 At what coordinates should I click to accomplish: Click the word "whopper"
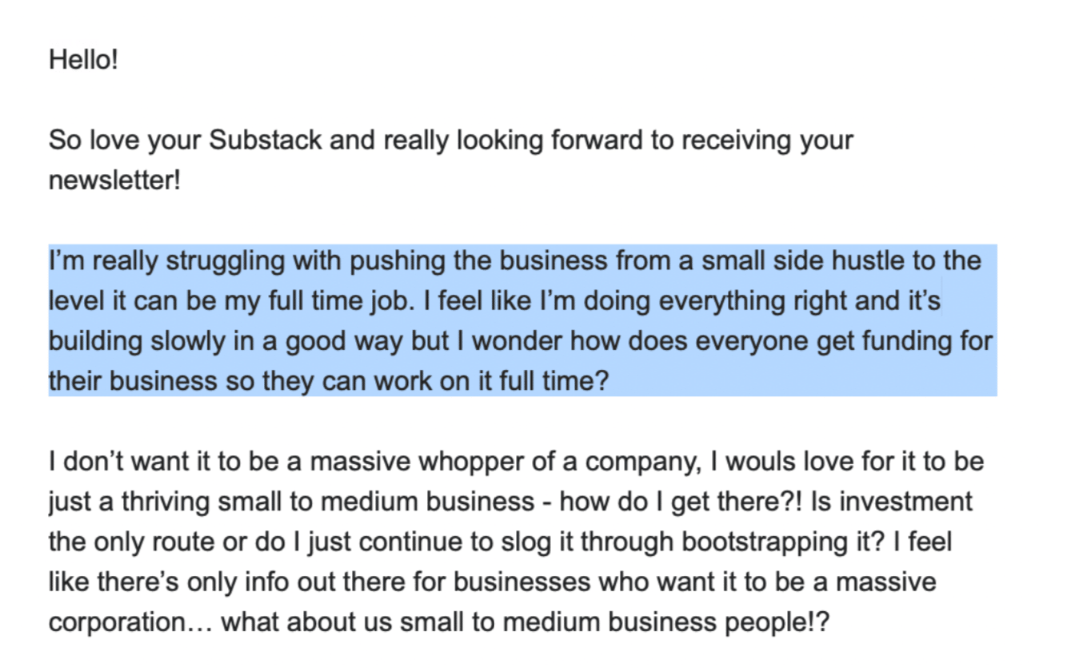pyautogui.click(x=466, y=463)
